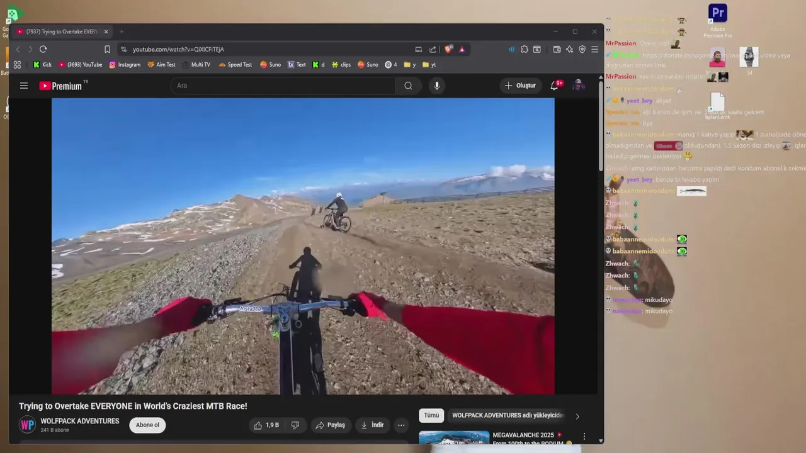Dislike the video with thumbs-down icon
Viewport: 806px width, 453px height.
pos(295,425)
